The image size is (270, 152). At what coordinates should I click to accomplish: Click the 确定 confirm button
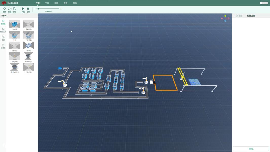[x=251, y=149]
